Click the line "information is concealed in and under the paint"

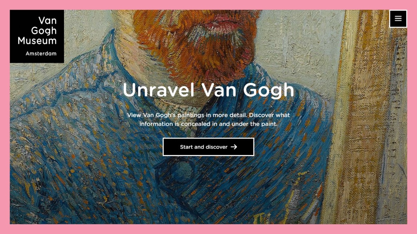click(x=208, y=124)
